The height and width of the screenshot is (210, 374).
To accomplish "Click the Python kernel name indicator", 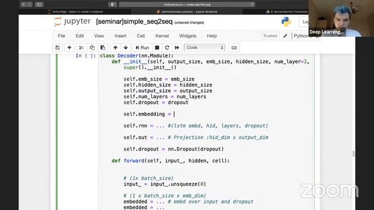I will click(x=301, y=36).
